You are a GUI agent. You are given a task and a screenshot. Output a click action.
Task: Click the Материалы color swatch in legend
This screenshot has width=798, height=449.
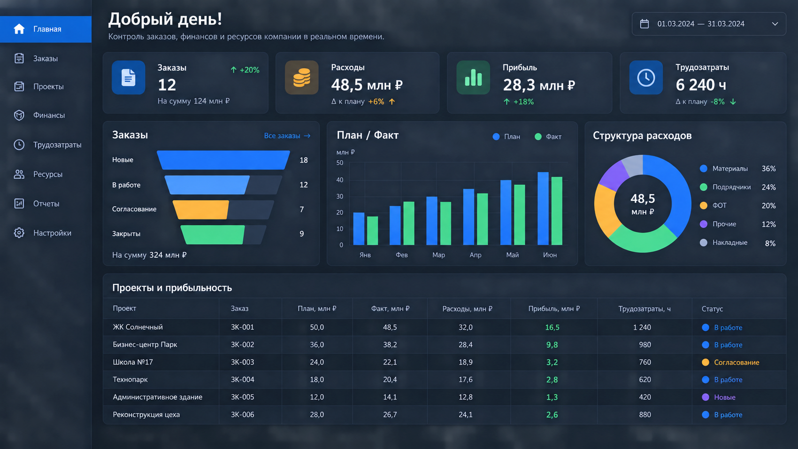(703, 168)
